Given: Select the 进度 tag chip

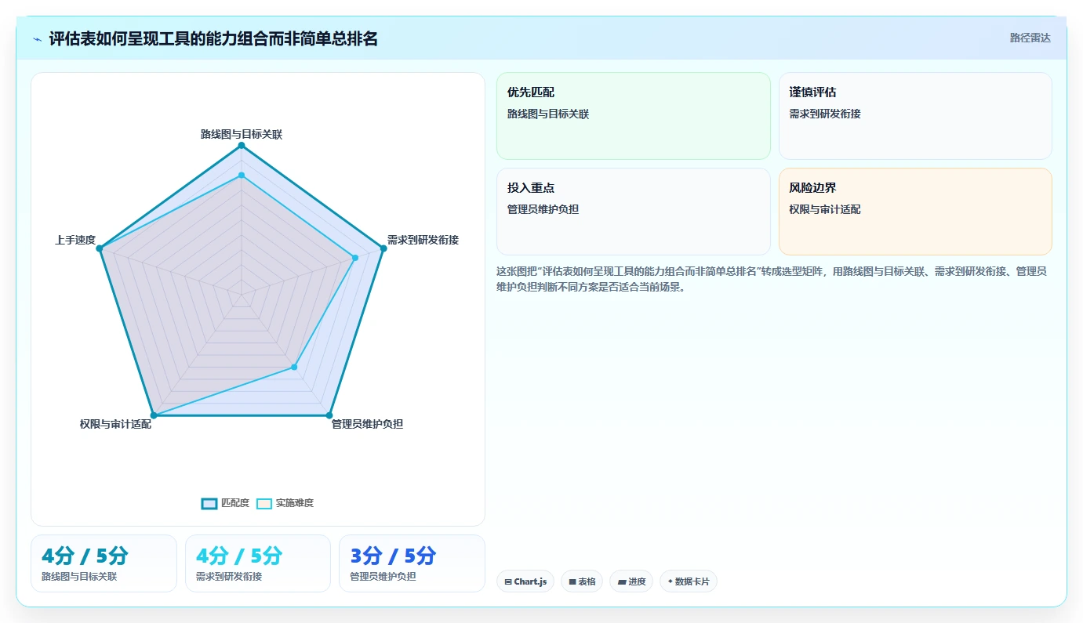Looking at the screenshot, I should (x=631, y=581).
